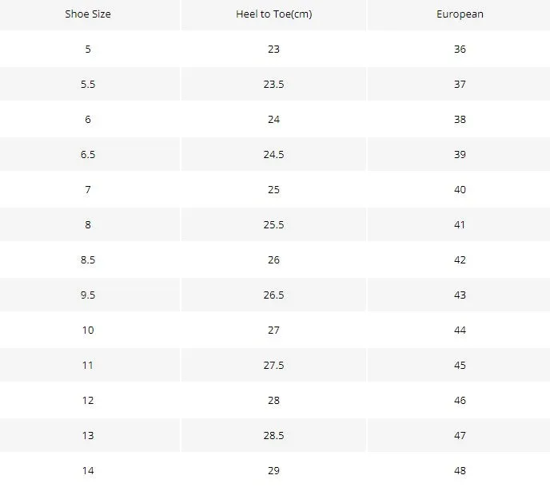Select European size 41 cell
550x487 pixels.
point(460,224)
